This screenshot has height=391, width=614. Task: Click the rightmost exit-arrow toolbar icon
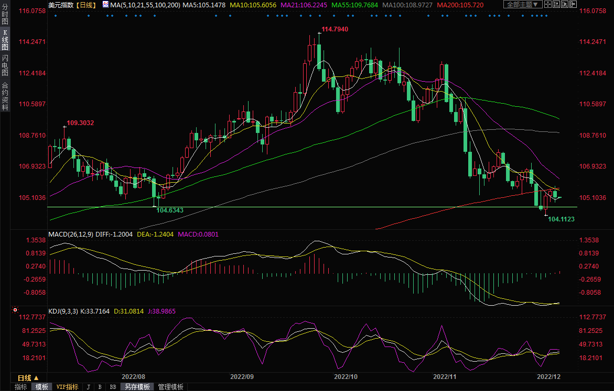(573, 4)
